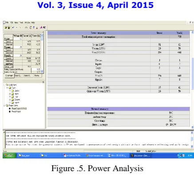The height and width of the screenshot is (176, 194).
Task: Open the plain Power Report entry
Action: click(x=16, y=112)
